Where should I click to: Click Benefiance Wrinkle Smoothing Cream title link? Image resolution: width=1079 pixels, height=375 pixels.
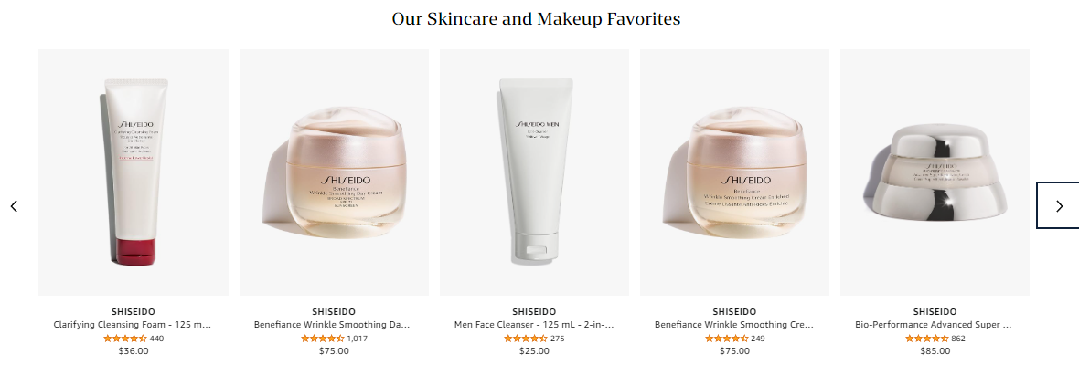point(734,324)
